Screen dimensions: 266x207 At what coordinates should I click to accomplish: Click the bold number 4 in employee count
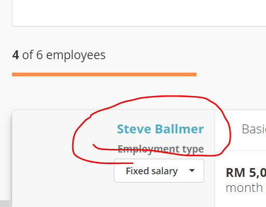pyautogui.click(x=16, y=55)
